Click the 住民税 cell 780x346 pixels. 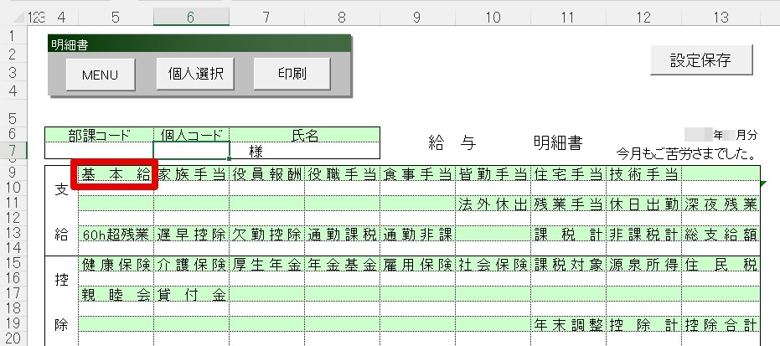721,265
